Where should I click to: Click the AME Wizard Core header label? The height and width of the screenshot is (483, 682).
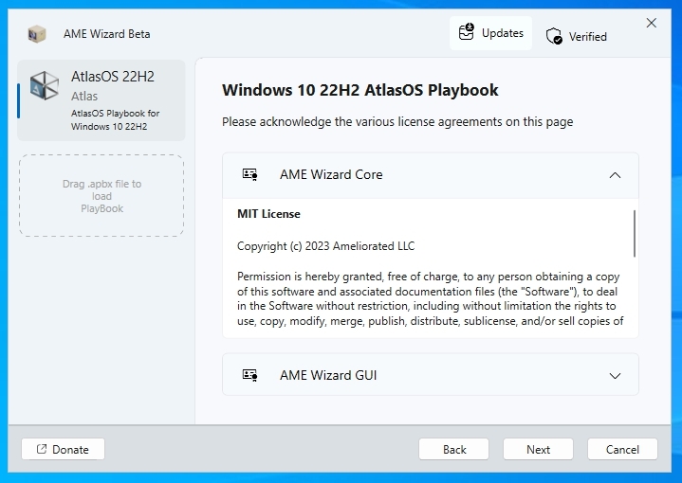[x=331, y=174]
